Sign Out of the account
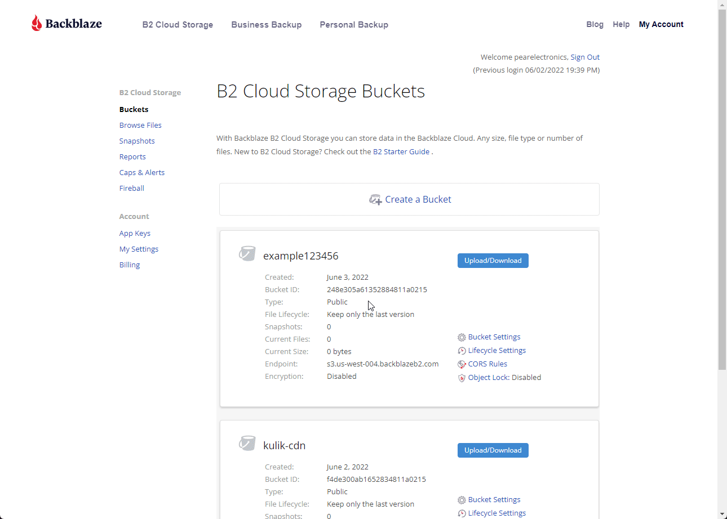Image resolution: width=727 pixels, height=519 pixels. pos(585,57)
